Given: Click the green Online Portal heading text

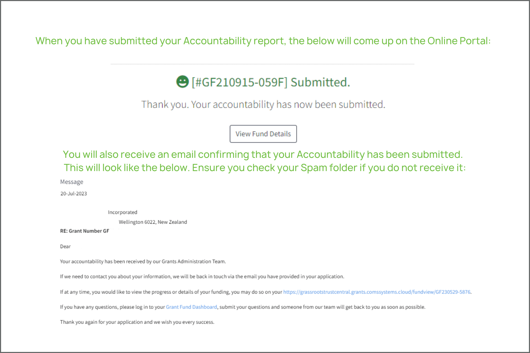Looking at the screenshot, I should click(263, 41).
